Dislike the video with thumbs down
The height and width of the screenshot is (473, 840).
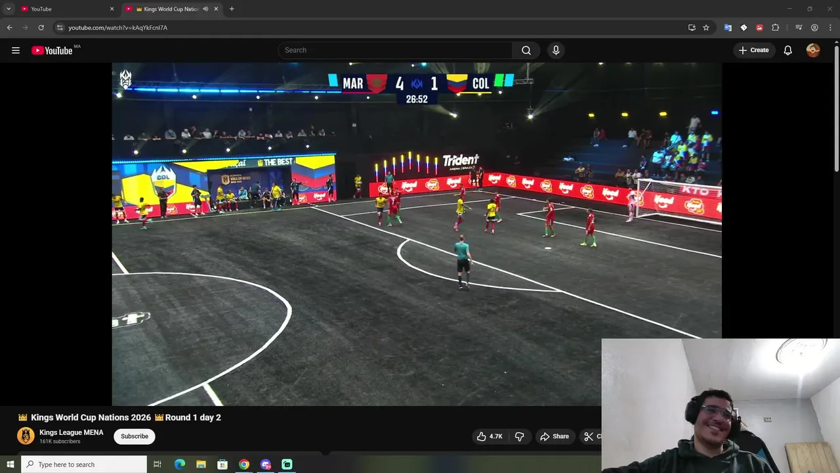tap(519, 436)
